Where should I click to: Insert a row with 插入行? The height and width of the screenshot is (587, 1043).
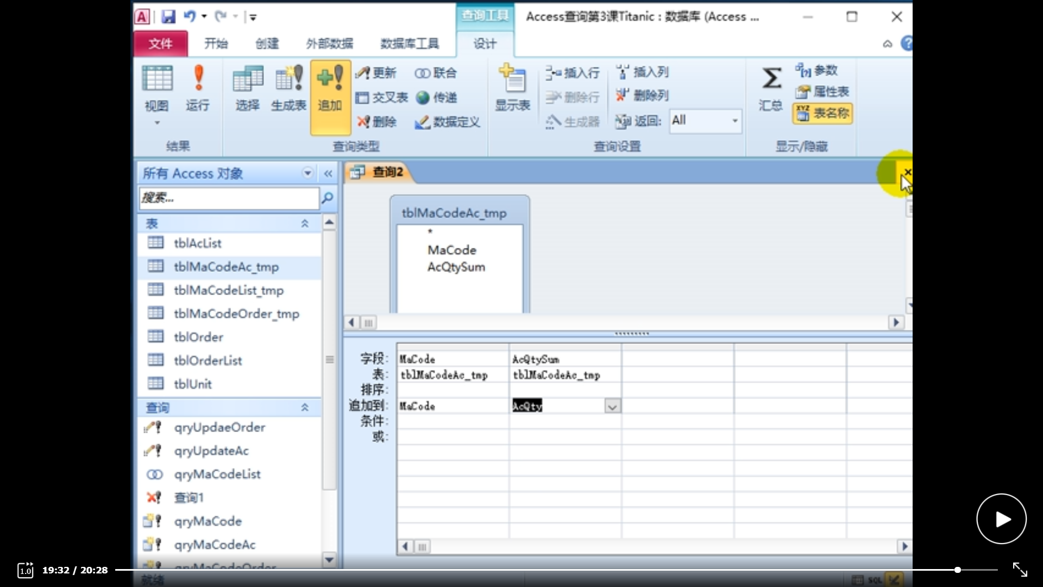tap(573, 72)
